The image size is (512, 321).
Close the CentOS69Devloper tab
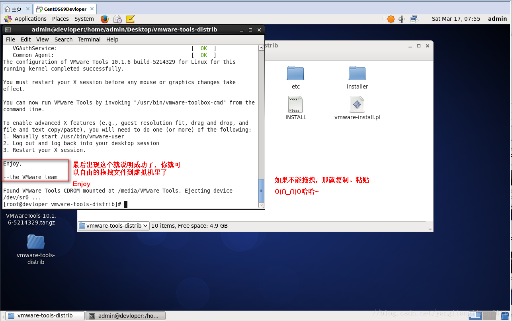(x=92, y=9)
